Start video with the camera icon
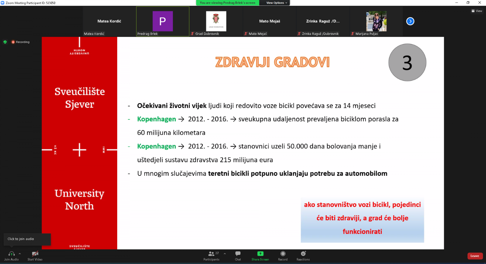Image resolution: width=486 pixels, height=264 pixels. coord(35,254)
